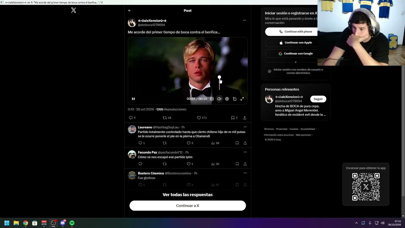Toggle video captions icon

(212, 99)
